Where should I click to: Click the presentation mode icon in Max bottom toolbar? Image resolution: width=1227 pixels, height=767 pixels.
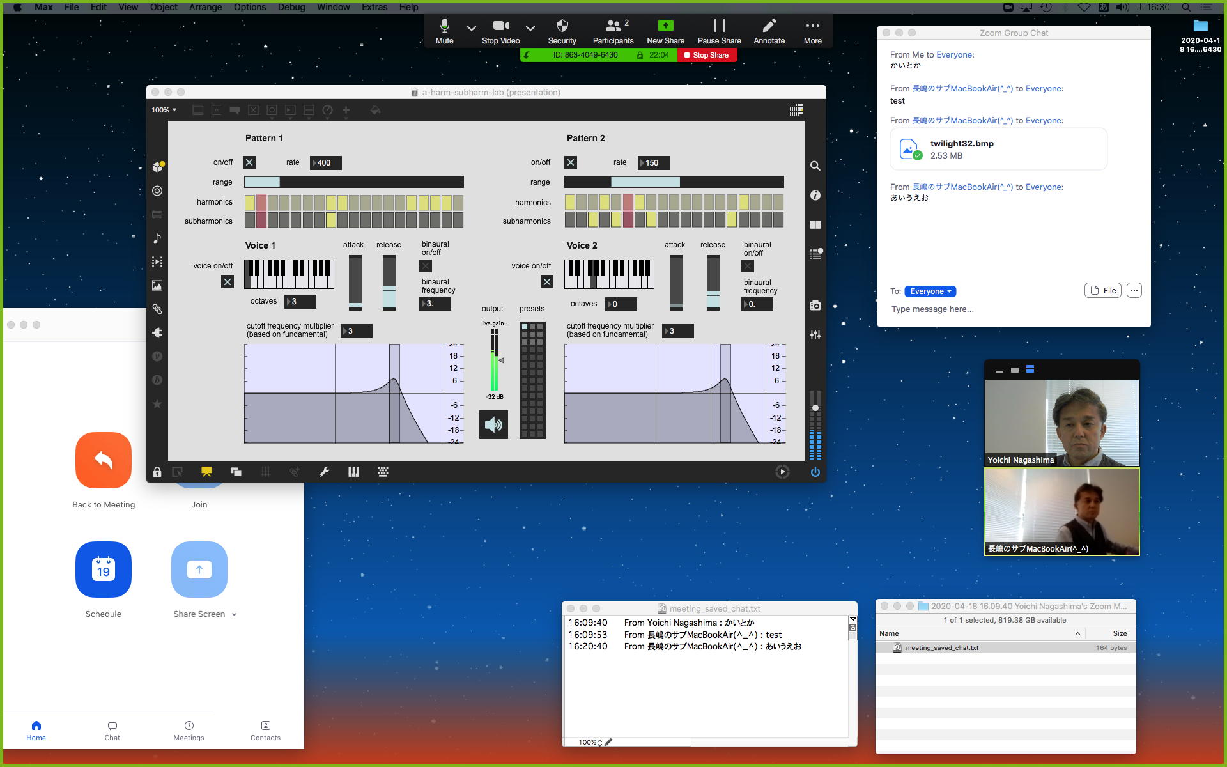click(206, 472)
